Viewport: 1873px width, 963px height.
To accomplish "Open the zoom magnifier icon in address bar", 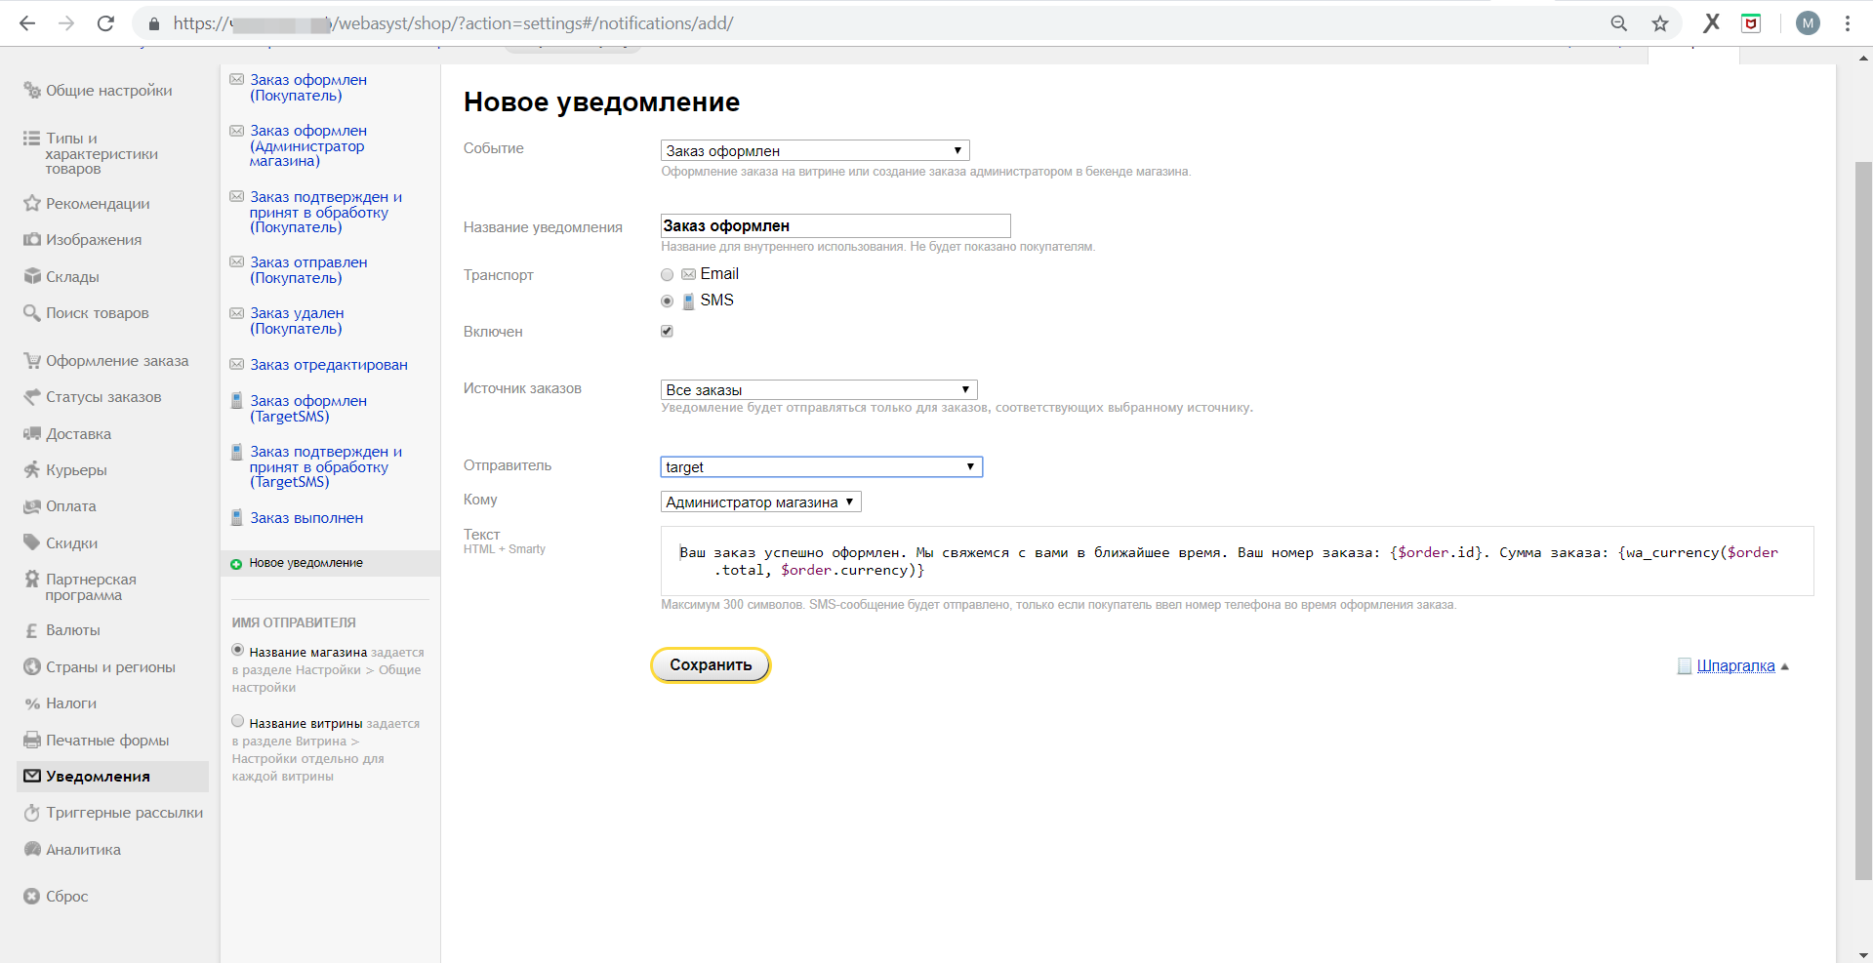I will click(x=1619, y=23).
